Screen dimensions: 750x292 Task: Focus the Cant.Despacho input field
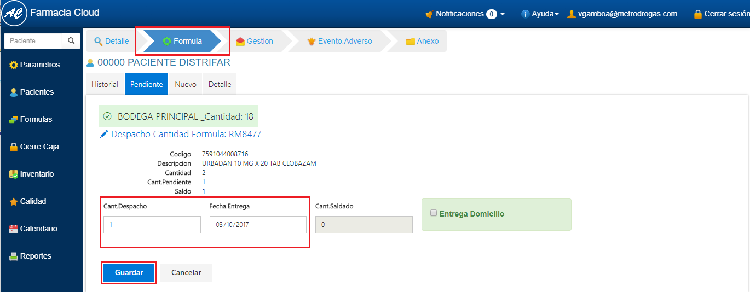pyautogui.click(x=152, y=225)
